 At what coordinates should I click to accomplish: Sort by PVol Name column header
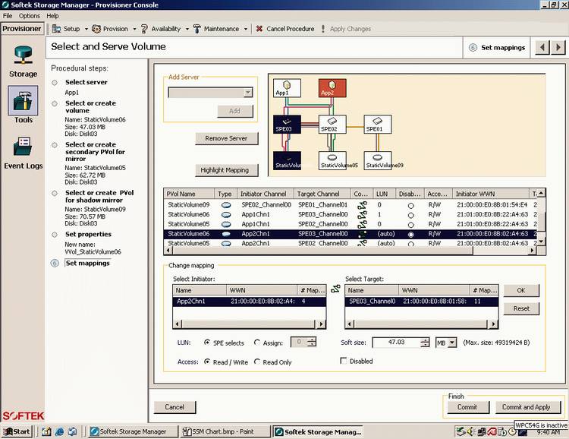[x=189, y=194]
